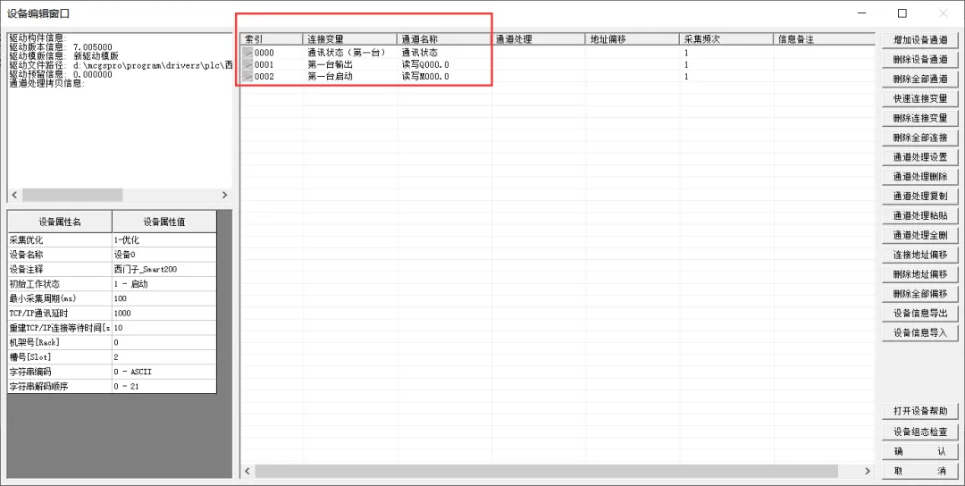Select 字符串编码 value 0 - ASCII

click(164, 372)
